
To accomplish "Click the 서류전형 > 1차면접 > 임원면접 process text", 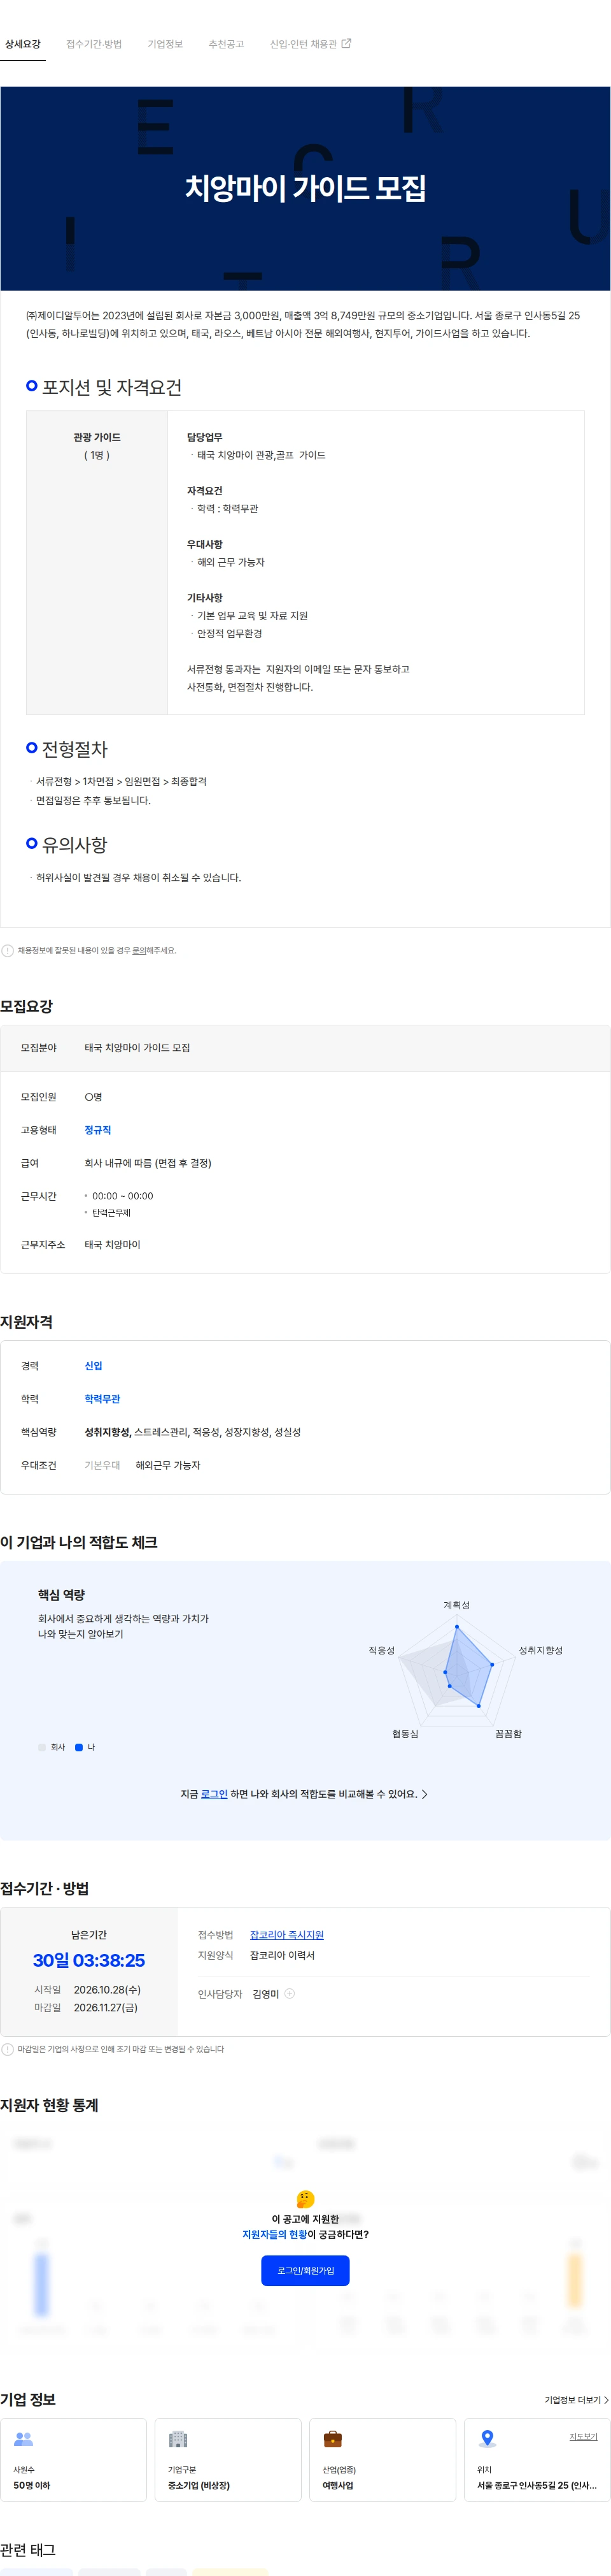I will [121, 781].
